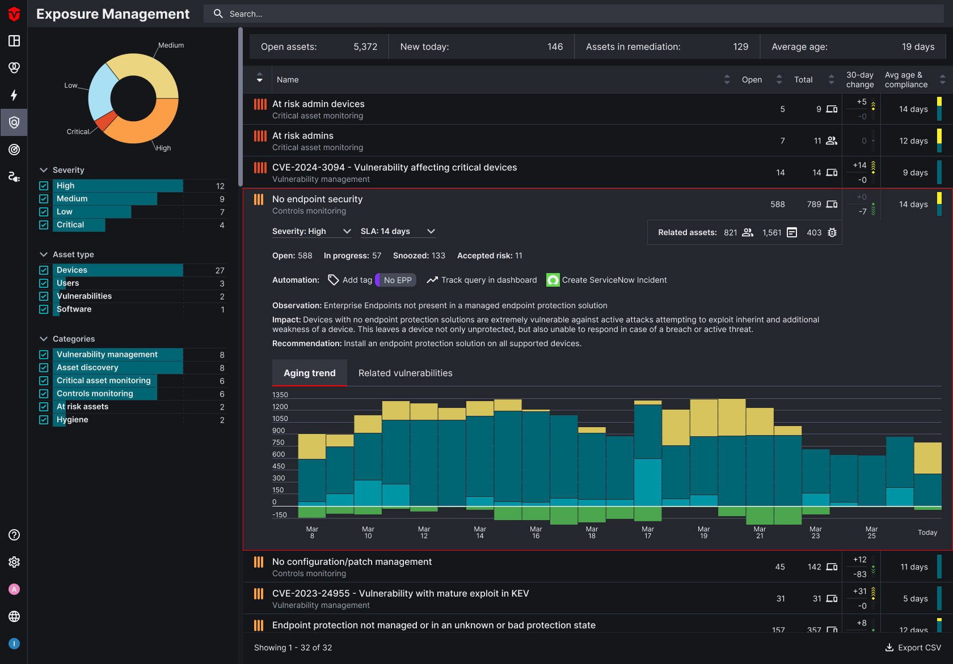
Task: Collapse the Asset type filter section
Action: tap(44, 254)
